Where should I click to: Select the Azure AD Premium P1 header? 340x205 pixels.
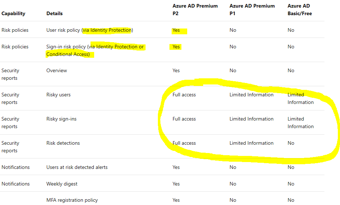click(x=252, y=10)
